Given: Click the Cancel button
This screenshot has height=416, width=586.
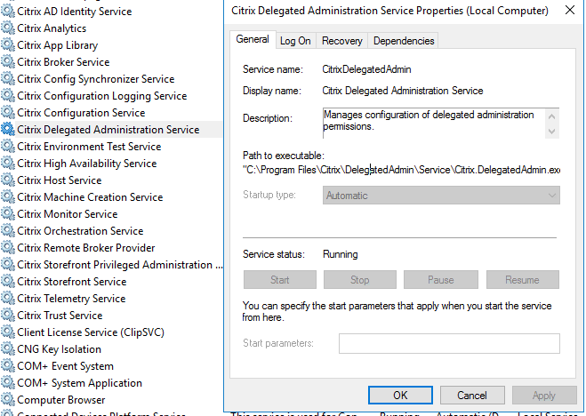Looking at the screenshot, I should click(x=471, y=396).
